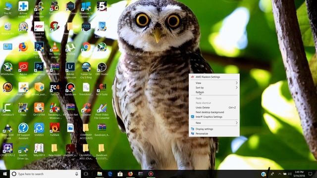The height and width of the screenshot is (178, 317).
Task: Launch Microsoft Edge from the taskbar
Action: pos(110,174)
